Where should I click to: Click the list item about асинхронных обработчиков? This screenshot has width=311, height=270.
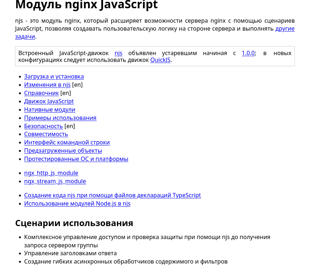click(126, 262)
